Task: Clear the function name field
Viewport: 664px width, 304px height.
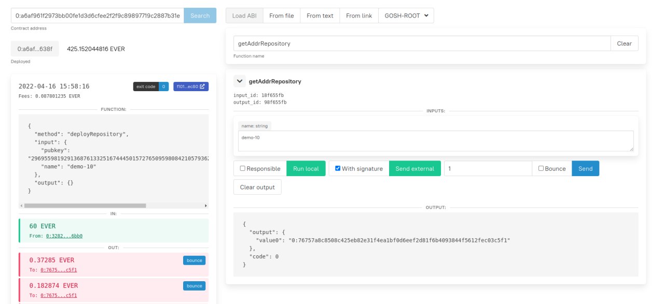Action: coord(624,44)
